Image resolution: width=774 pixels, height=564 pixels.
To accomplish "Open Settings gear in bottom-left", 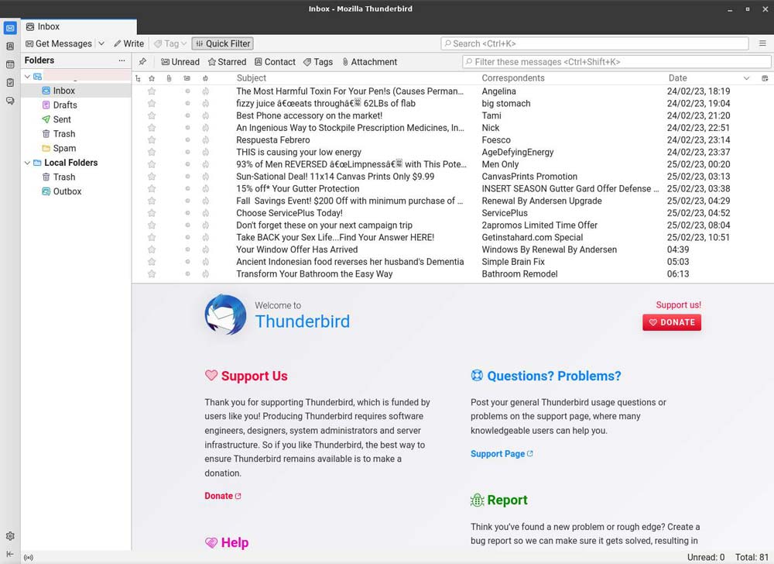I will (x=10, y=536).
